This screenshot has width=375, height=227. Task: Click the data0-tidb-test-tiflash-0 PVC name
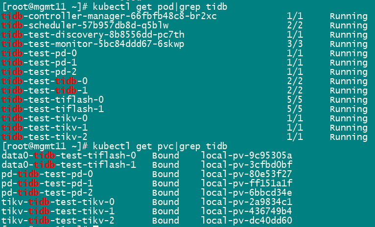69,156
